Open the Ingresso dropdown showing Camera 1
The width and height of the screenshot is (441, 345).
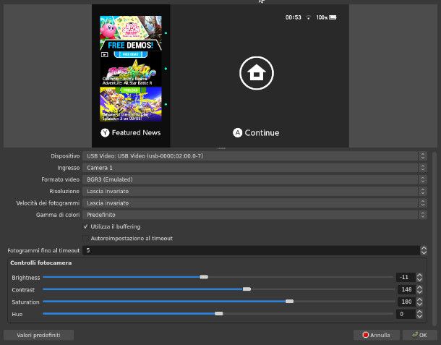click(254, 168)
